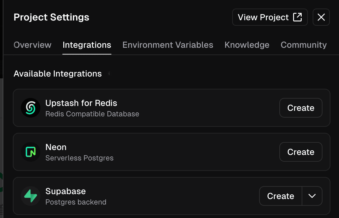Click the Supabase lightning bolt logo
The image size is (339, 218).
click(x=31, y=196)
